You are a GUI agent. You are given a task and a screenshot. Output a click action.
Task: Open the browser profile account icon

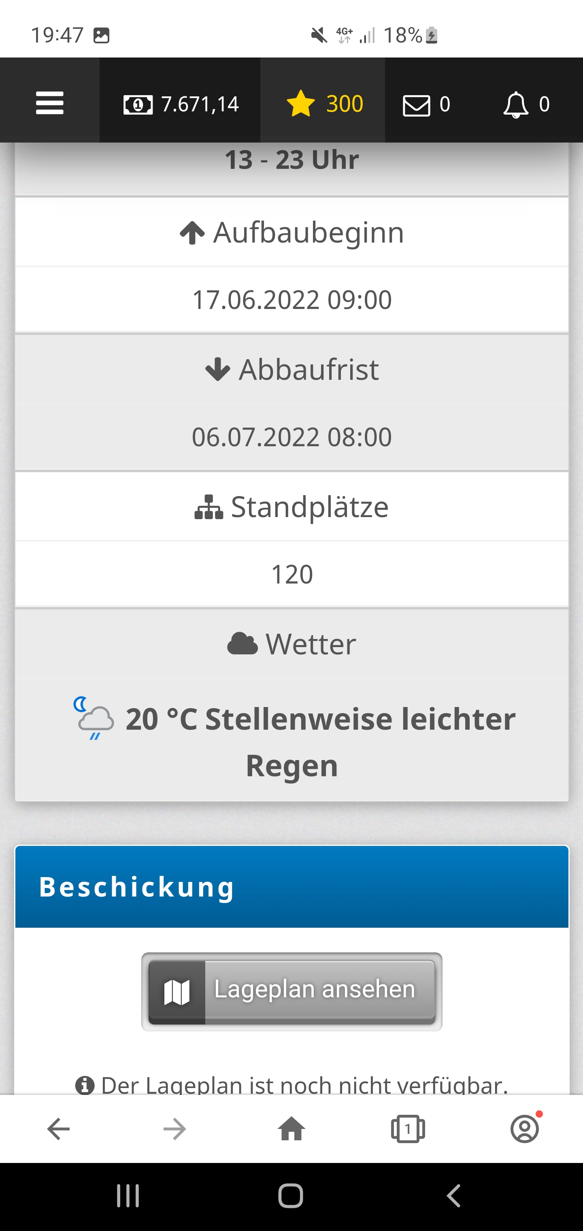coord(525,1129)
